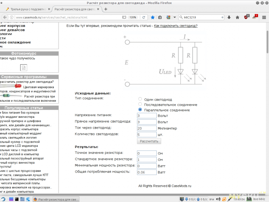The height and width of the screenshot is (202, 269).
Task: Open the site info icon in the address bar
Action: (12, 18)
